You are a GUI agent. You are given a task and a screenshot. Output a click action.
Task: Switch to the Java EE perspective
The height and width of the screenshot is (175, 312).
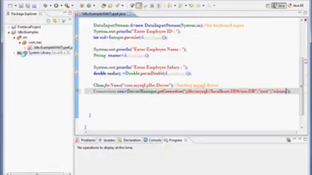click(296, 6)
